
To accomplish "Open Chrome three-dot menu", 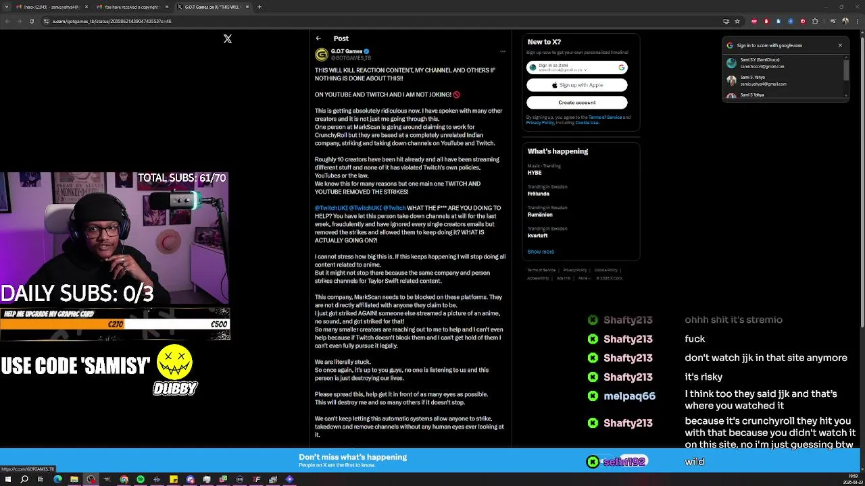I will tap(858, 21).
